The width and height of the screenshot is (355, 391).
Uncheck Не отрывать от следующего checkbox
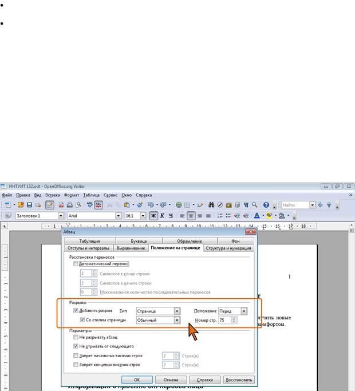coord(76,346)
